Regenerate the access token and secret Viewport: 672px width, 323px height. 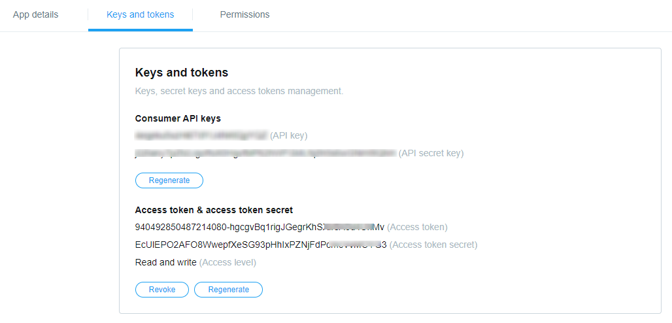(x=228, y=289)
